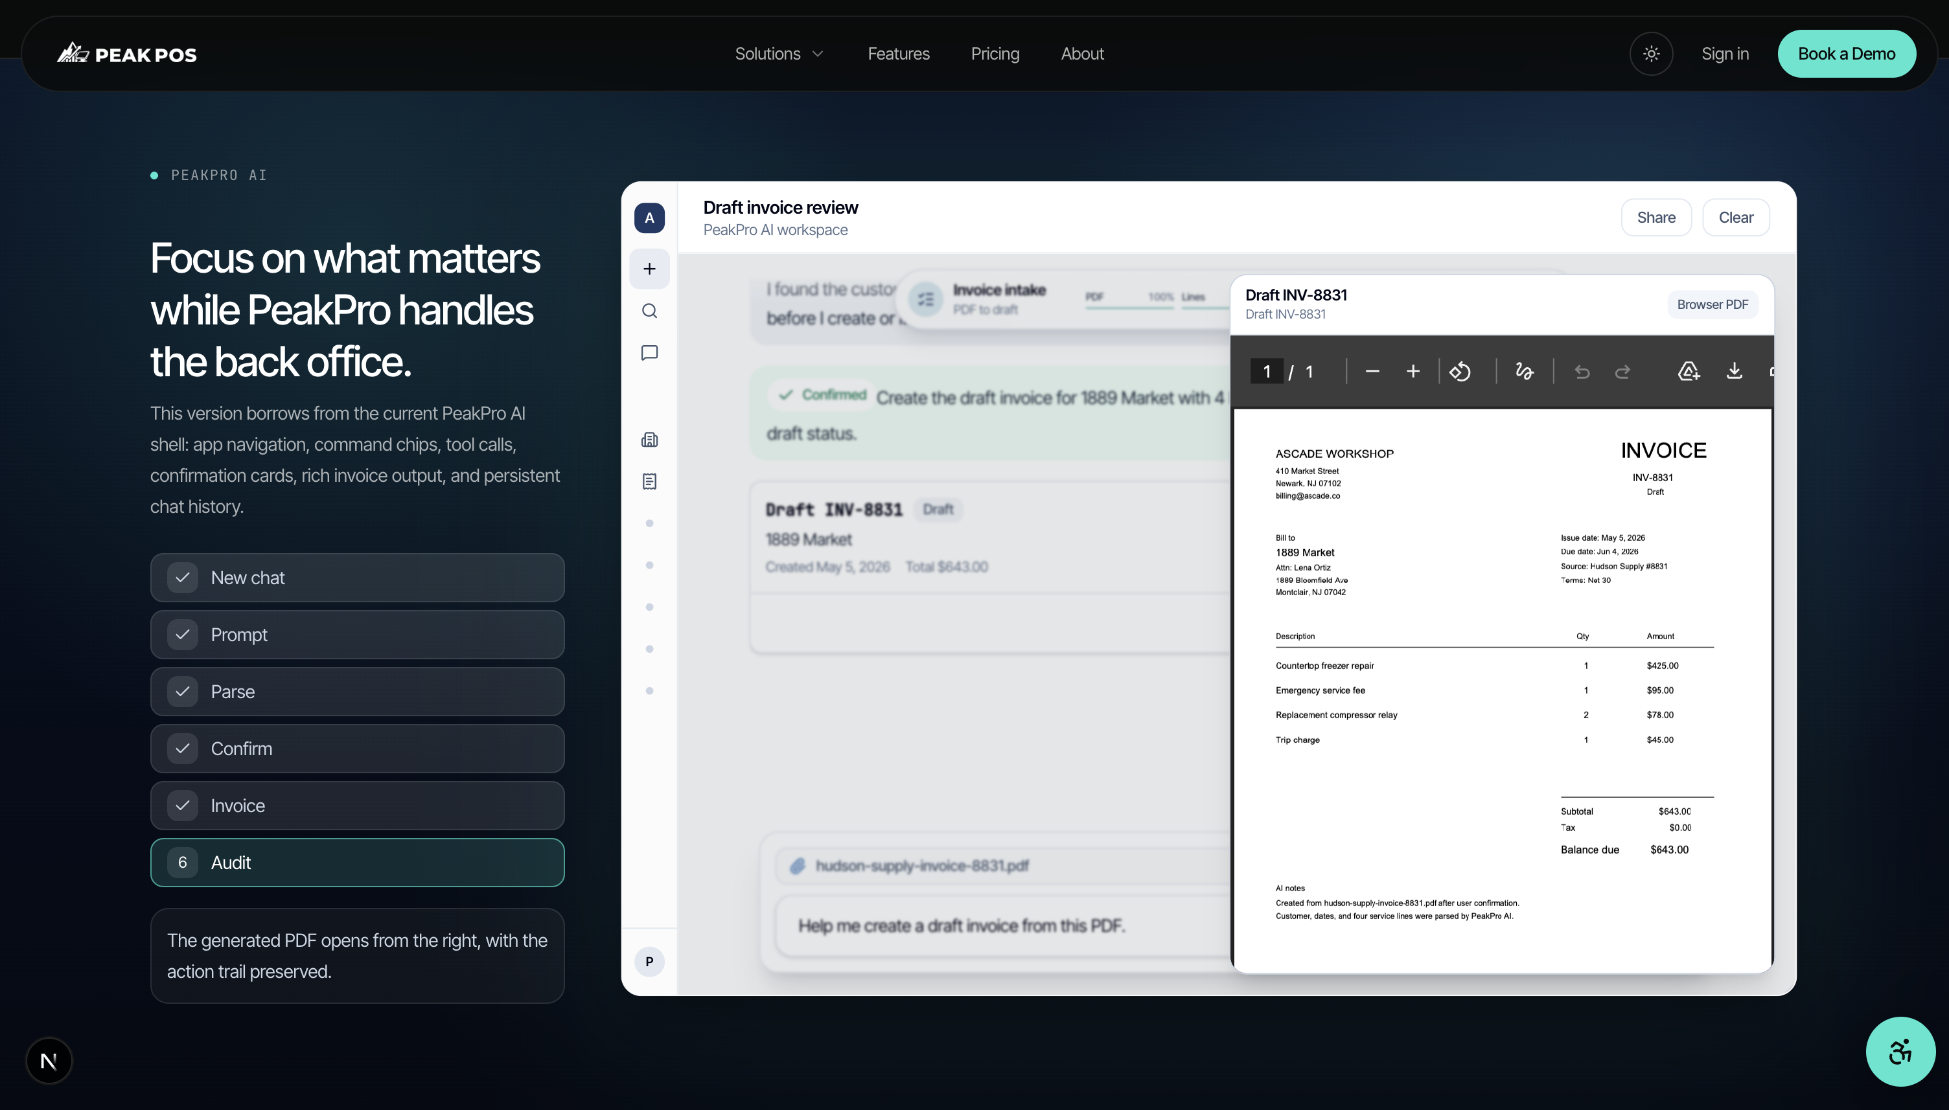Image resolution: width=1949 pixels, height=1110 pixels.
Task: Select the Invoice step
Action: pos(357,805)
